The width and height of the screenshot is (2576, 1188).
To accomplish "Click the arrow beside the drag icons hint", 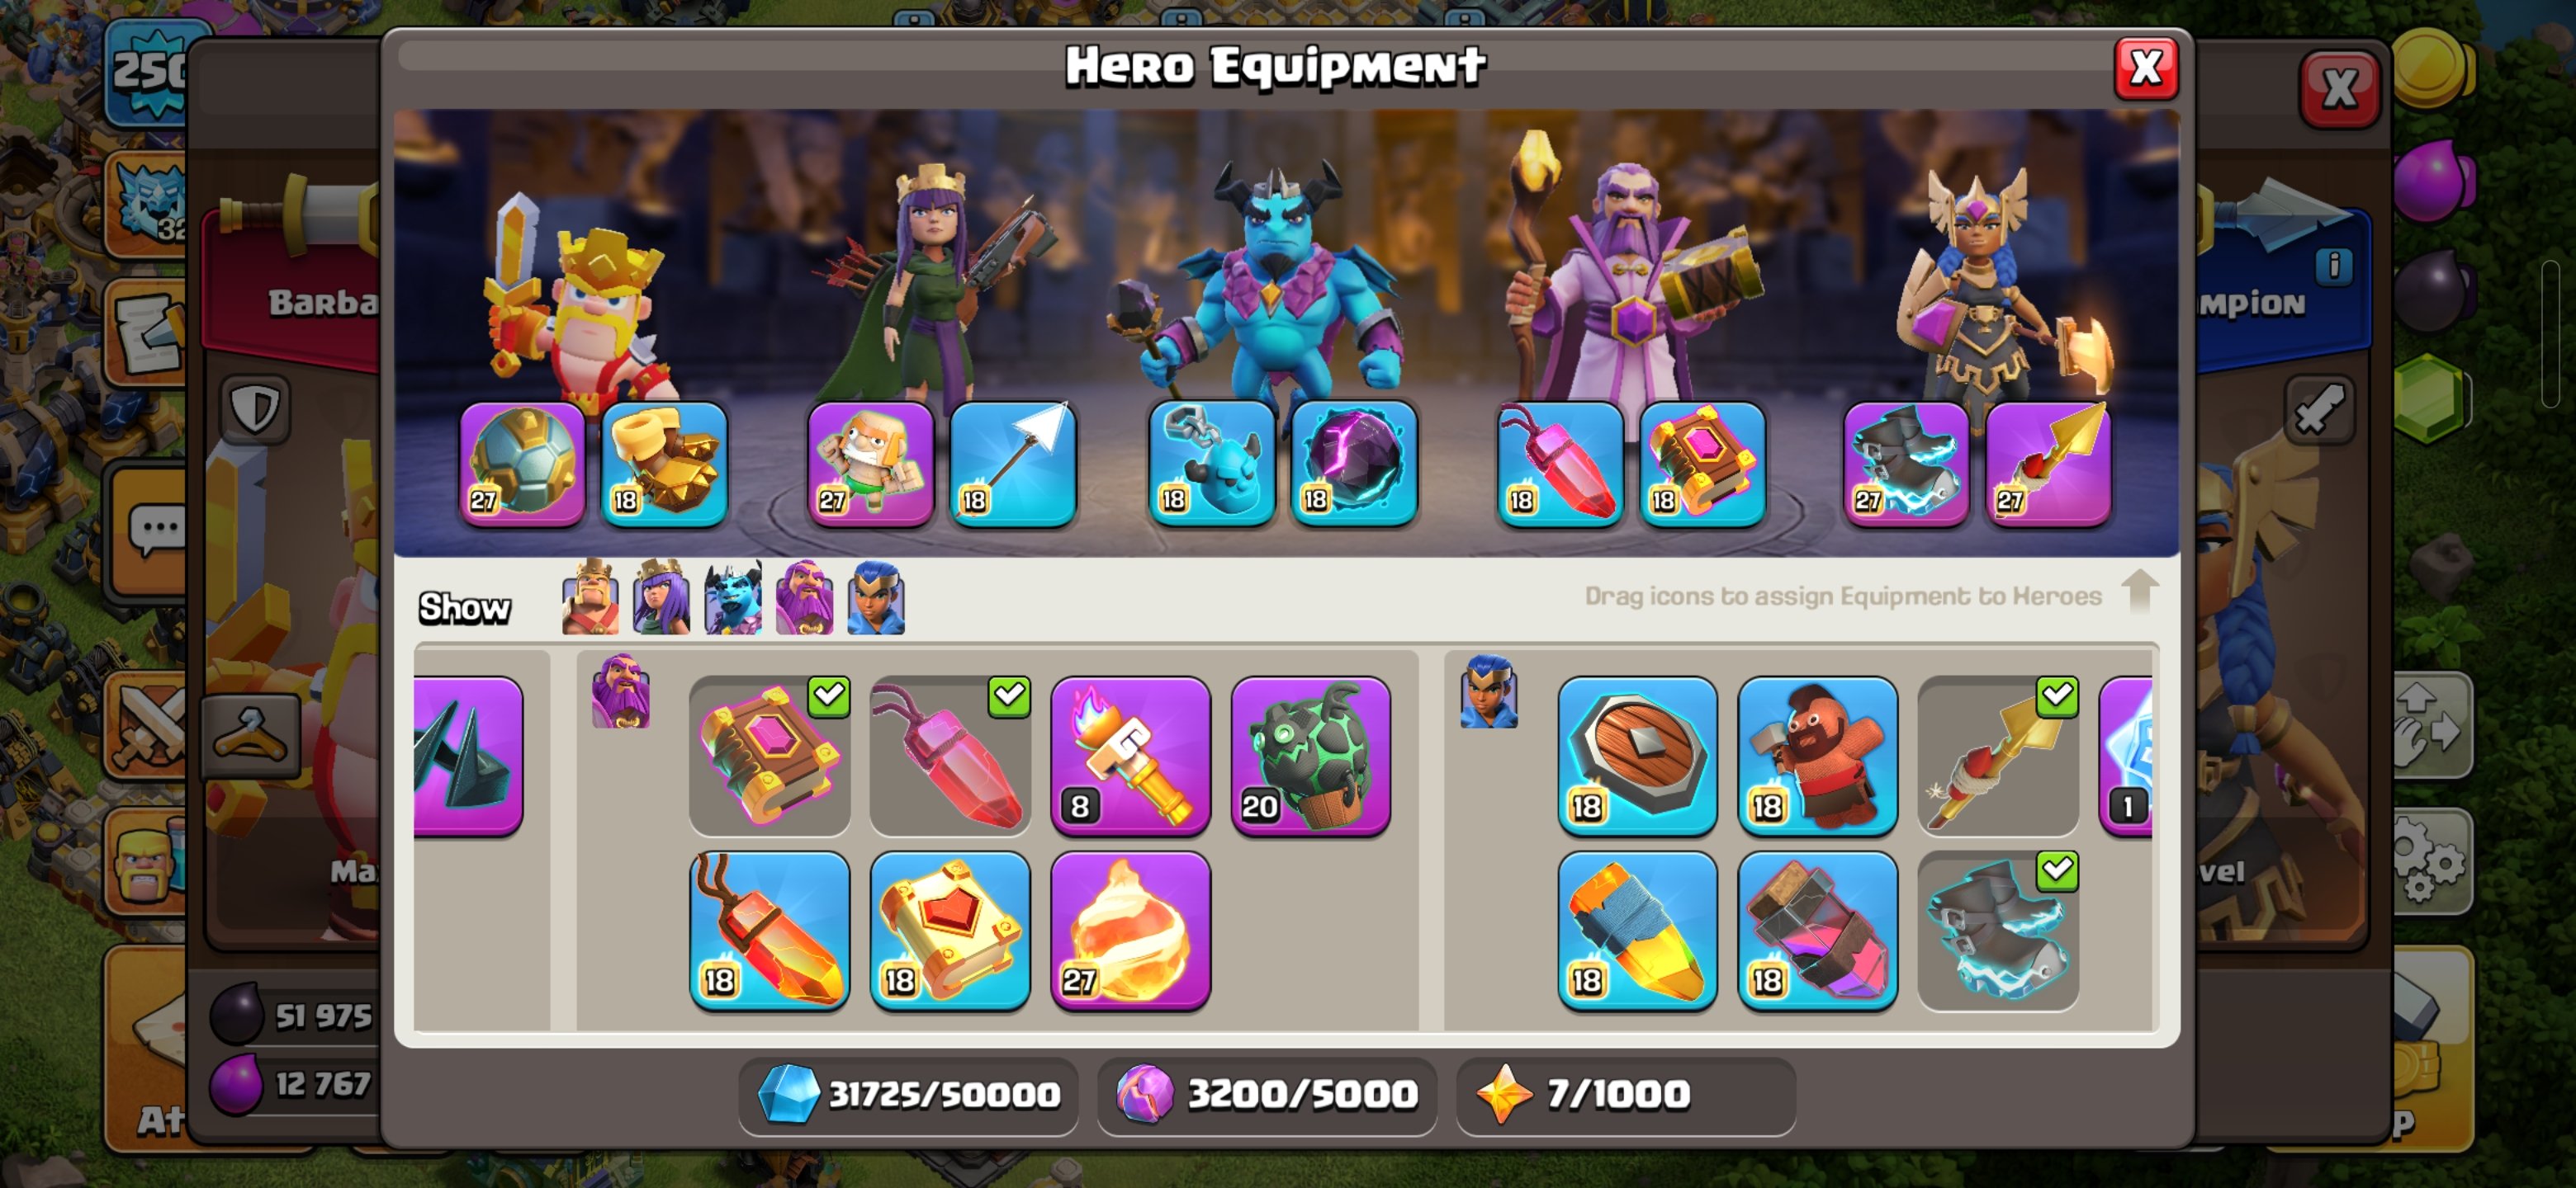I will 2139,592.
